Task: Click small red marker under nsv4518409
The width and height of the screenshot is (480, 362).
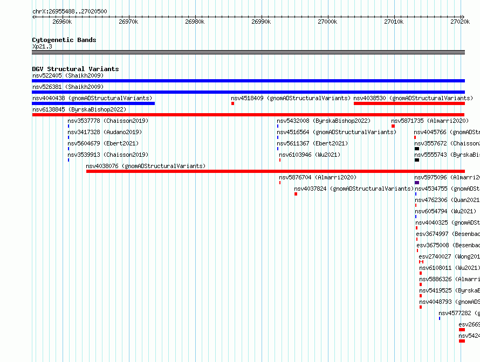Action: 232,103
